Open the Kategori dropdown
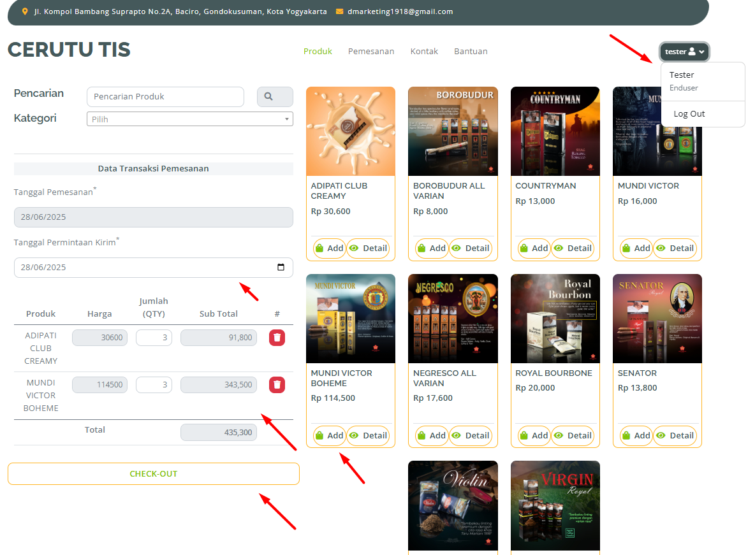 (x=189, y=119)
